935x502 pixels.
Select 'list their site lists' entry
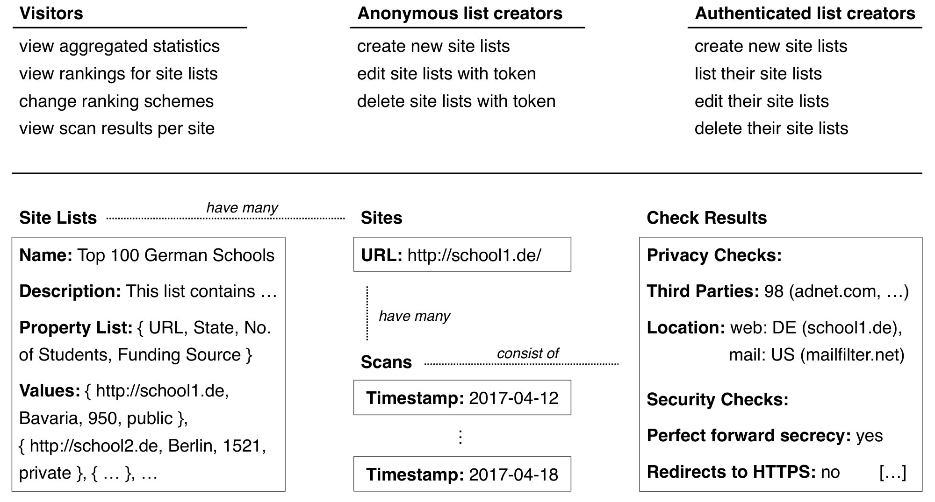point(758,74)
